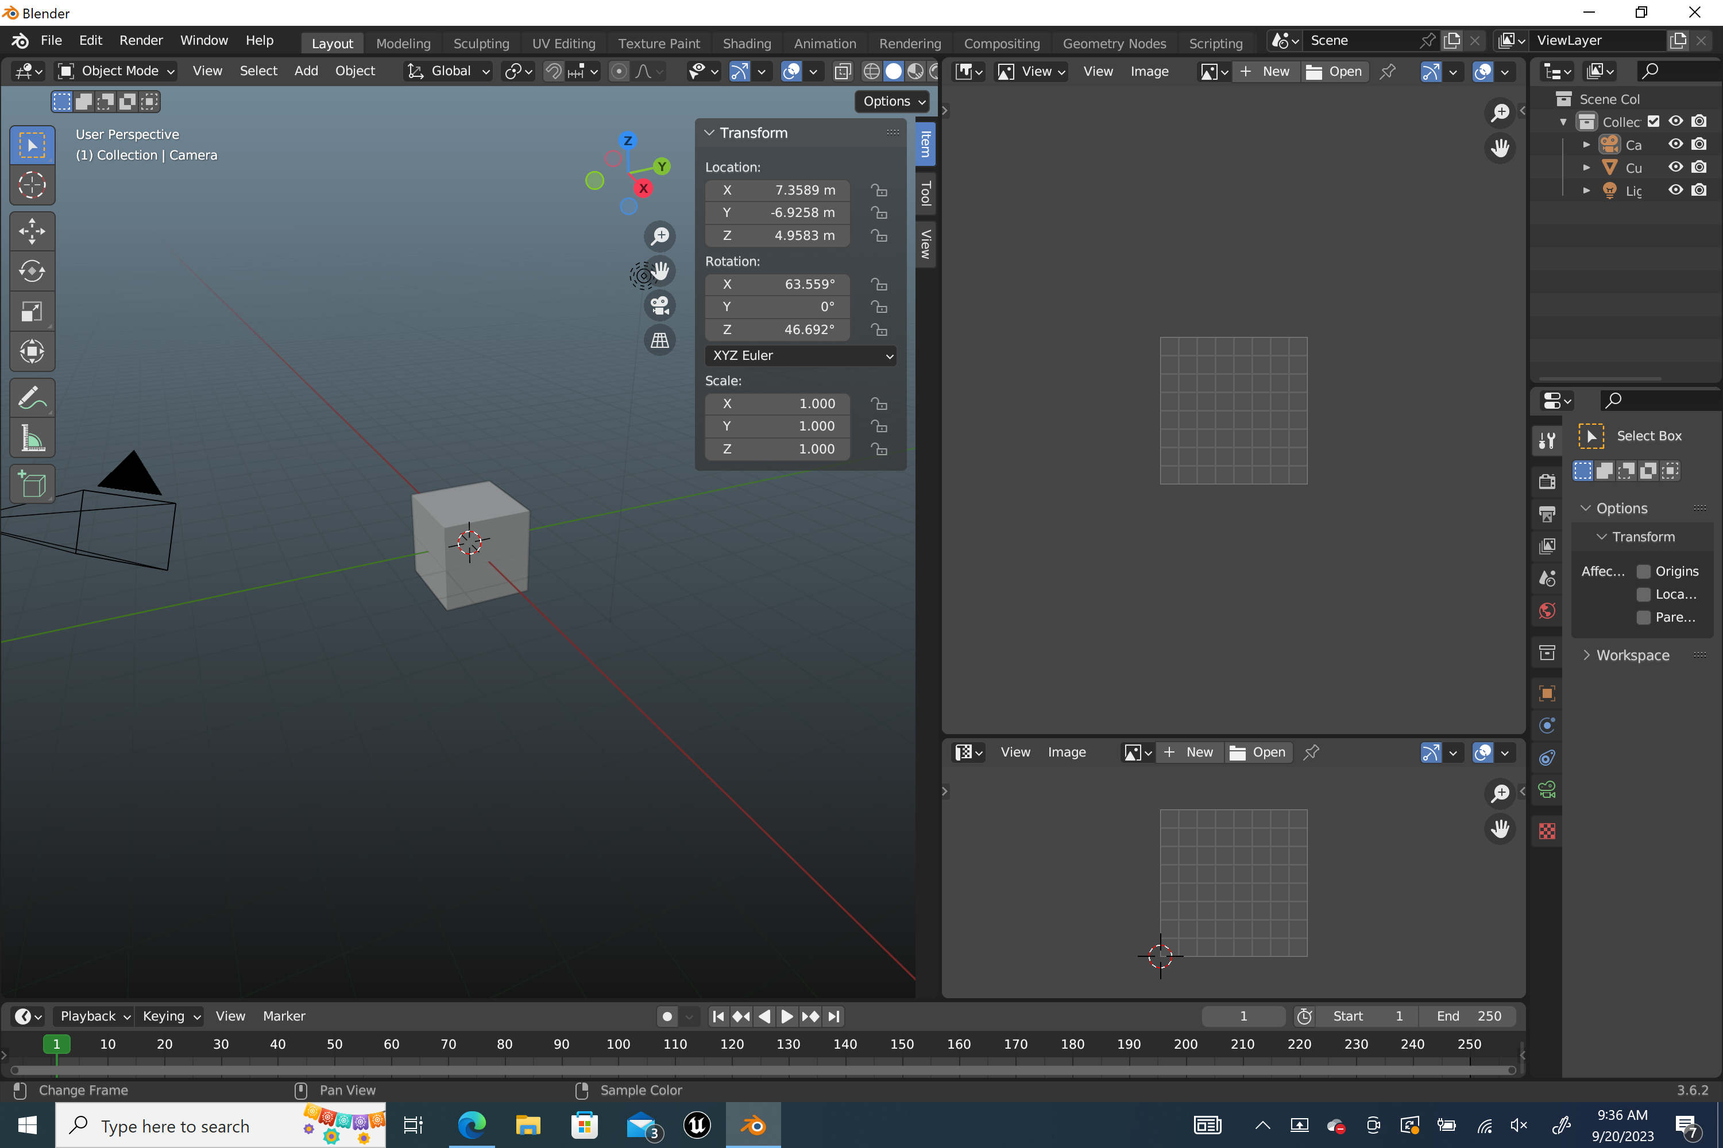Open the World properties tab icon
Image resolution: width=1723 pixels, height=1148 pixels.
click(x=1547, y=611)
